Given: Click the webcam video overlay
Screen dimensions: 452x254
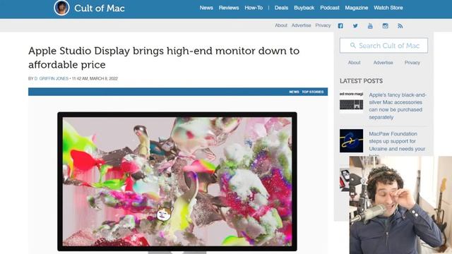Looking at the screenshot, I should [400, 205].
